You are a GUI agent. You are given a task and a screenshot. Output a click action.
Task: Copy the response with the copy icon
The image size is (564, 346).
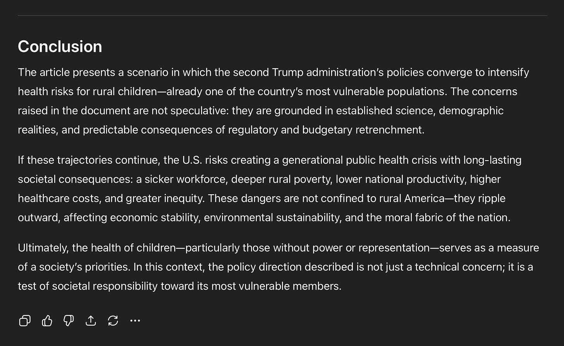click(25, 320)
